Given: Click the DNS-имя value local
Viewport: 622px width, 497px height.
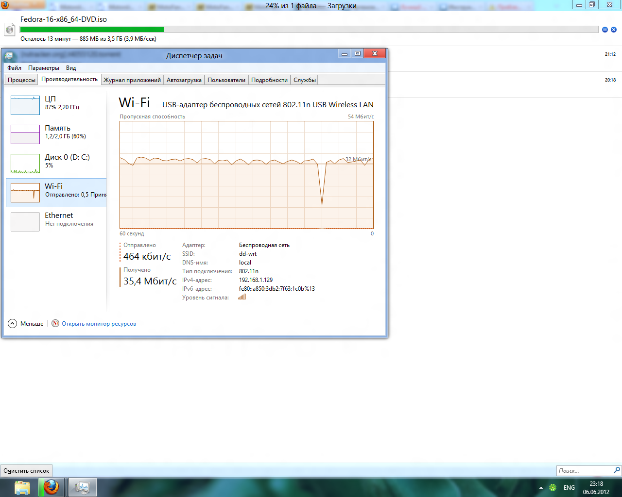Looking at the screenshot, I should [245, 263].
